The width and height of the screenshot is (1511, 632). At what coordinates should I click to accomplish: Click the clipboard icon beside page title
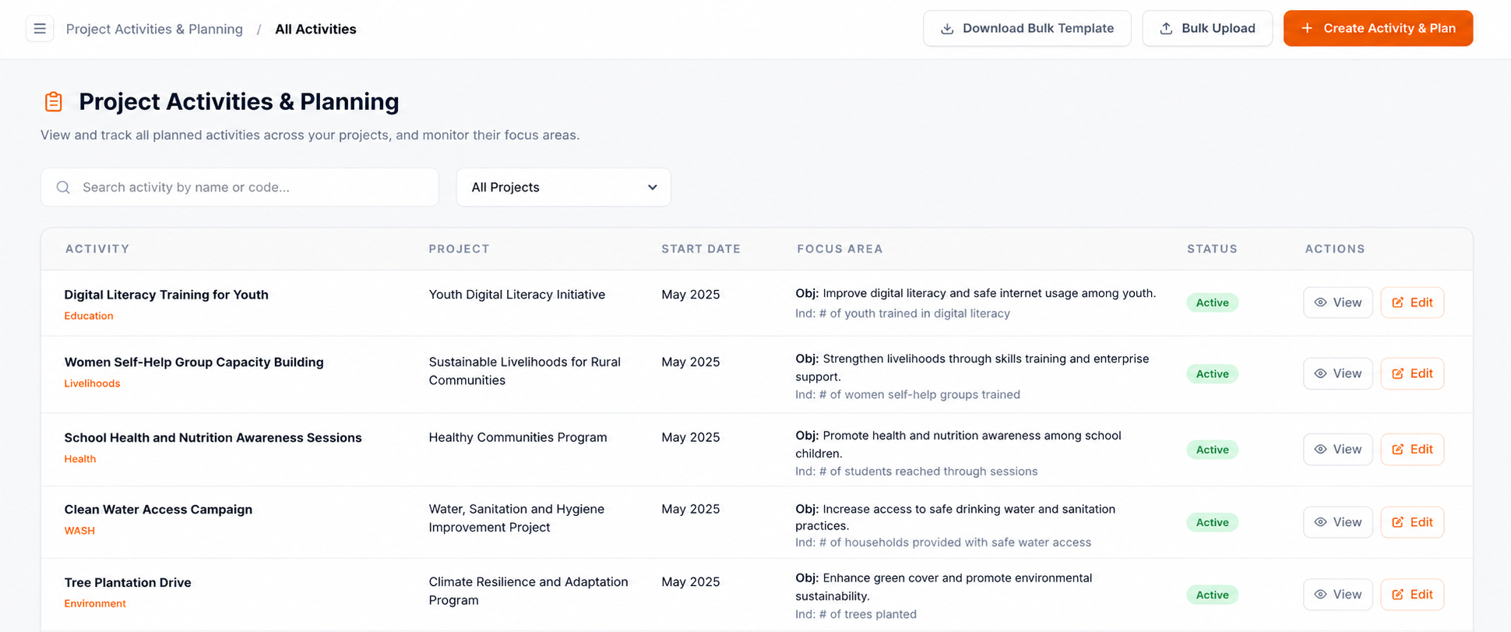(54, 101)
